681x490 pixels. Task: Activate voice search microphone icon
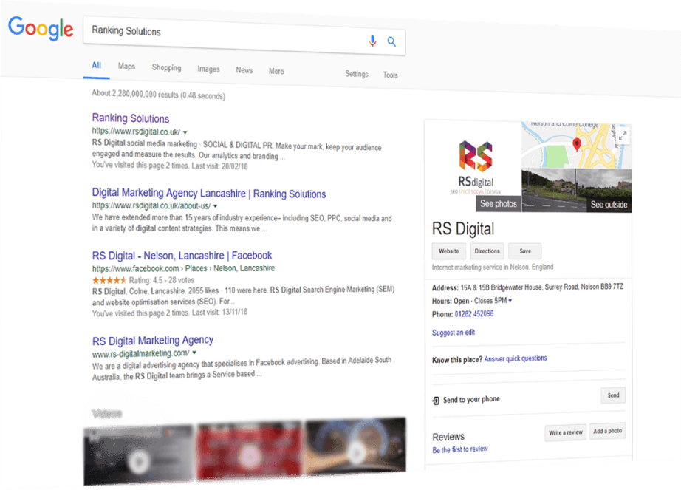[373, 41]
